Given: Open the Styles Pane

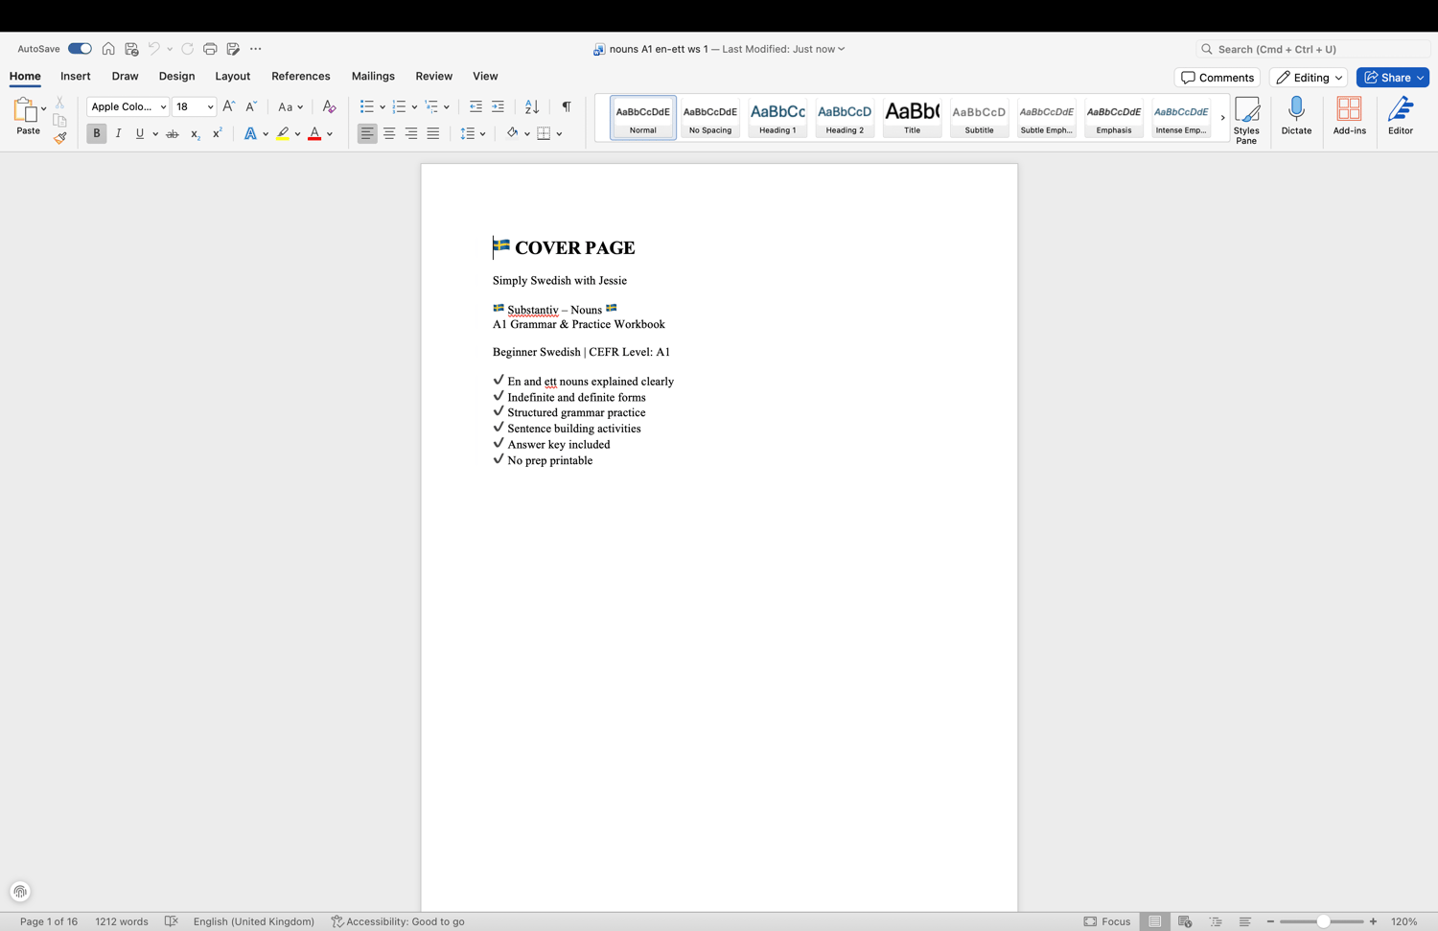Looking at the screenshot, I should click(1246, 120).
